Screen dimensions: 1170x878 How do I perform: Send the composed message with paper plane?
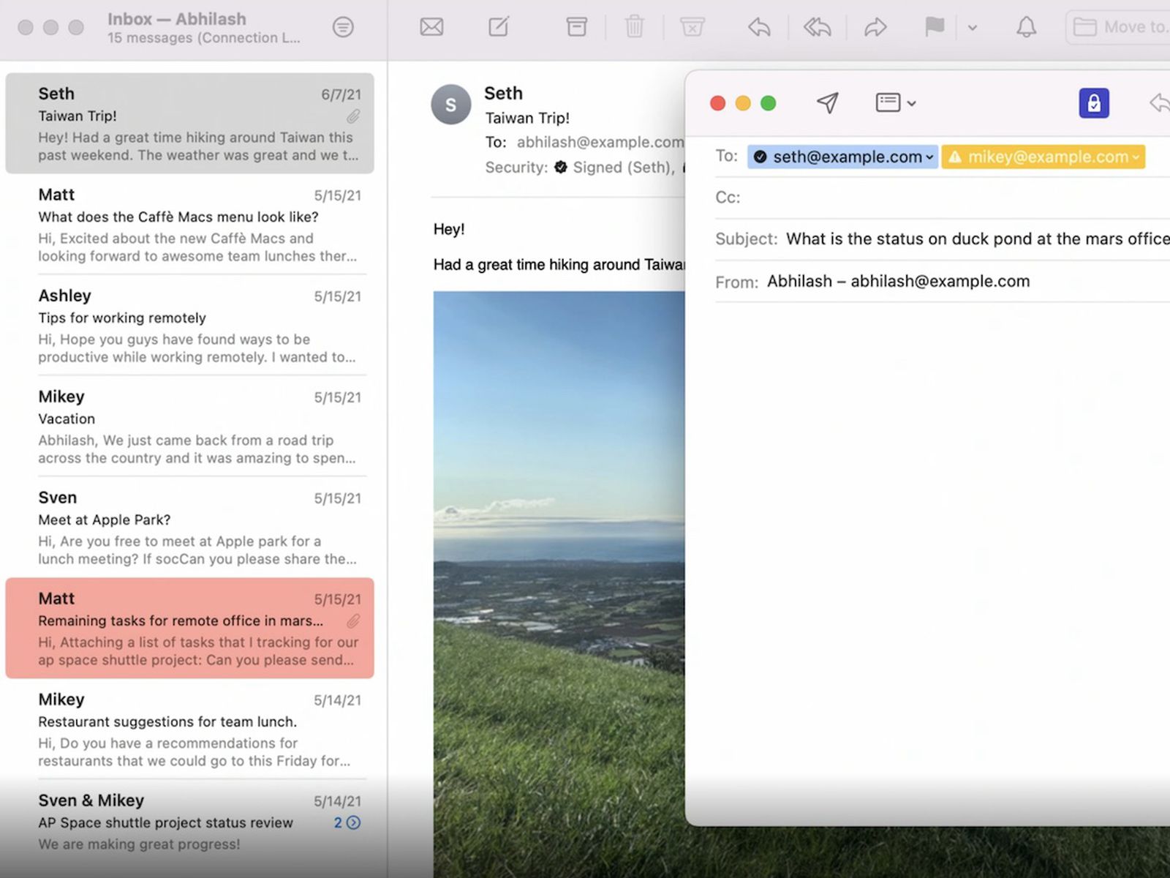827,103
